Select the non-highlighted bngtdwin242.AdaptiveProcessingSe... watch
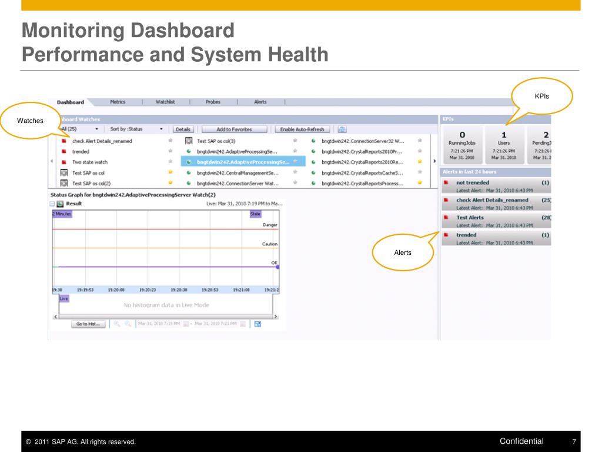This screenshot has width=602, height=452. pyautogui.click(x=237, y=151)
